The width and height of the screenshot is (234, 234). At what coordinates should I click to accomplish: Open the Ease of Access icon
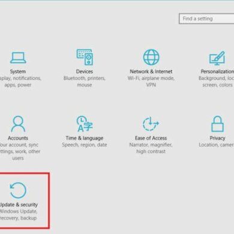pos(151,124)
